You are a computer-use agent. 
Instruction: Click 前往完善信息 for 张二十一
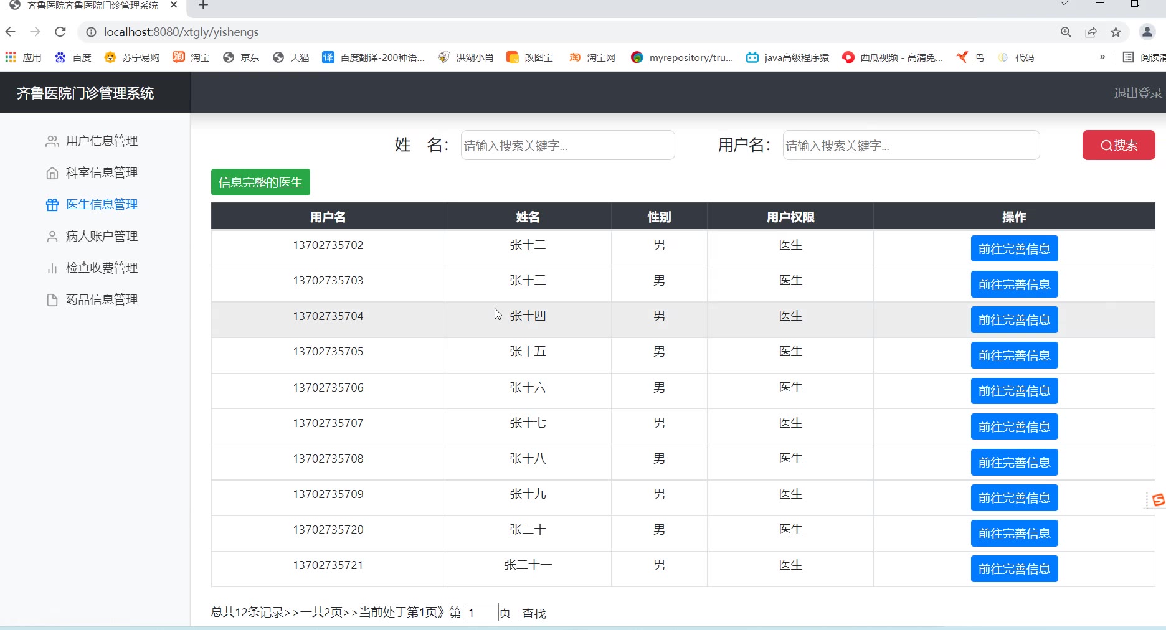pos(1014,569)
